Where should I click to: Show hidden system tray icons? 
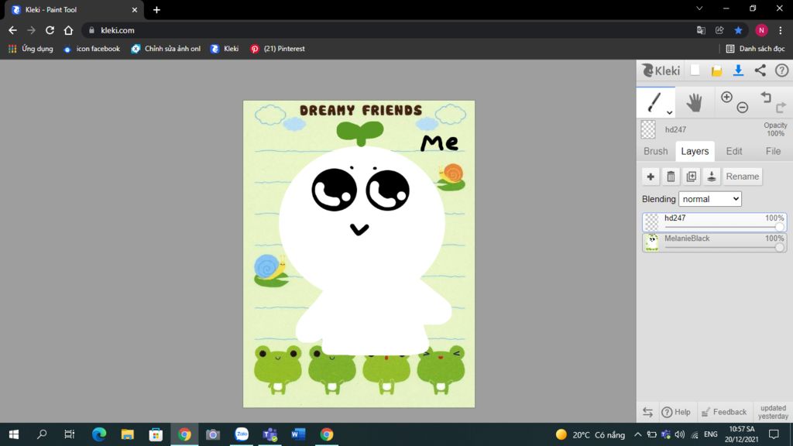tap(638, 434)
